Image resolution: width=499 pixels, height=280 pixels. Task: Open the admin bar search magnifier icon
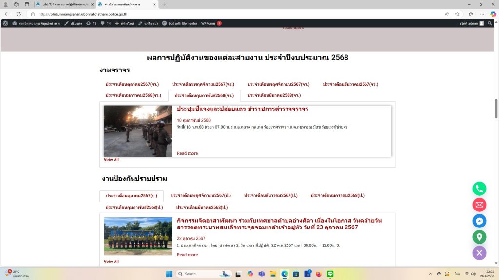point(490,23)
